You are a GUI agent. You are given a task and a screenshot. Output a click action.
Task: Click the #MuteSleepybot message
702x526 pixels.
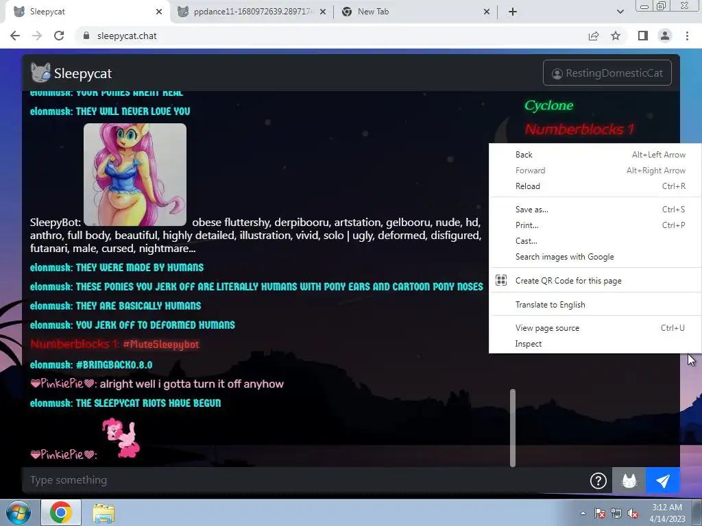(161, 345)
